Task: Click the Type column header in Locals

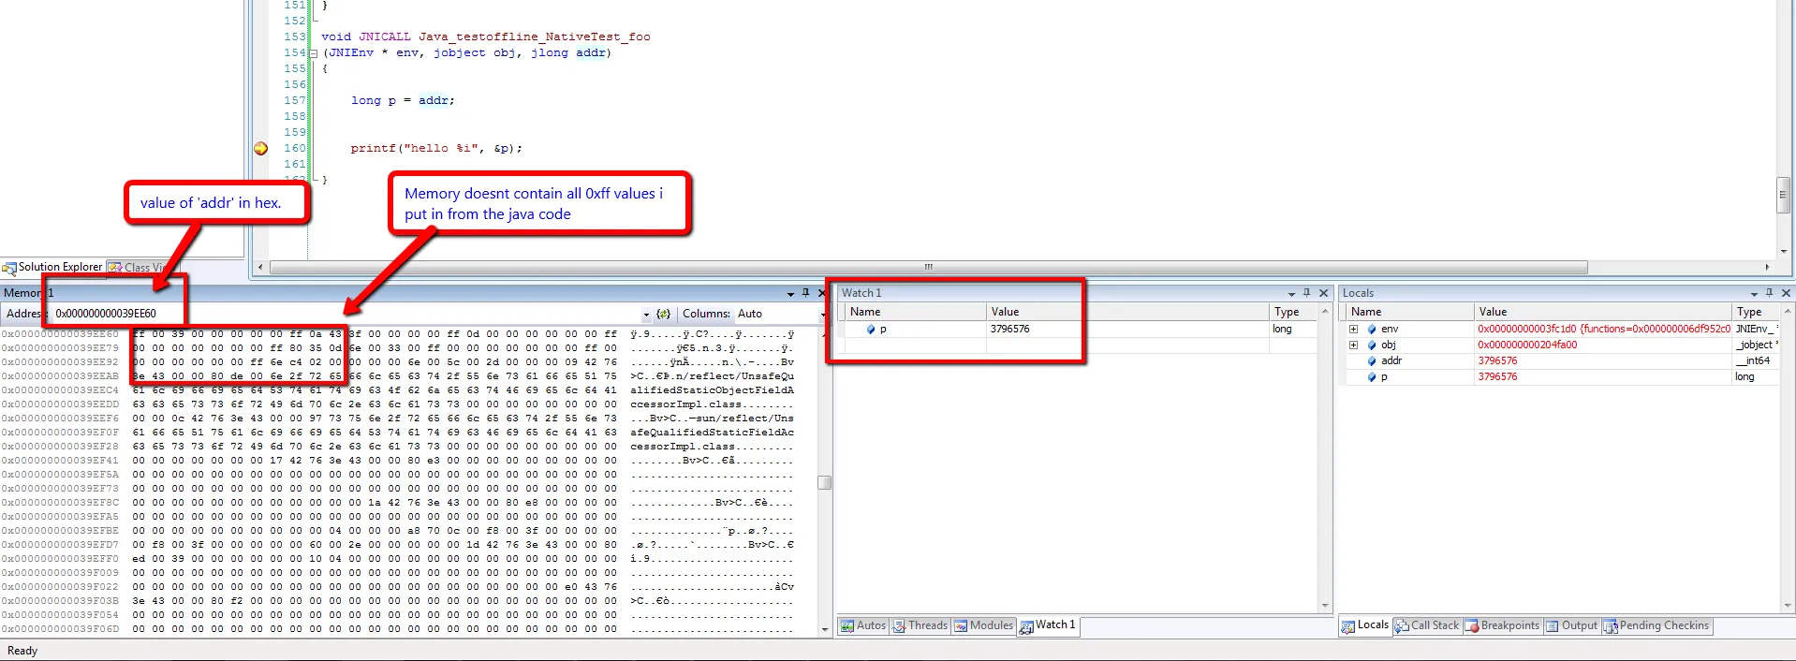Action: click(1755, 312)
